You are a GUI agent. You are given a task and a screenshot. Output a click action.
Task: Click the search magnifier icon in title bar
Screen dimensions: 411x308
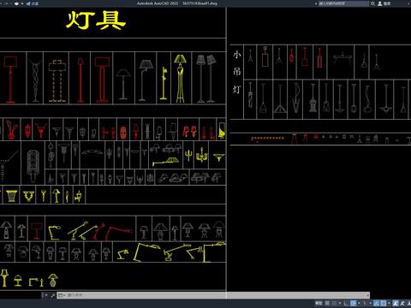click(372, 3)
